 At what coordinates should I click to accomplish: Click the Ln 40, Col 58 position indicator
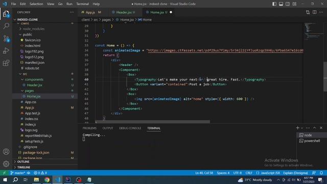click(204, 173)
